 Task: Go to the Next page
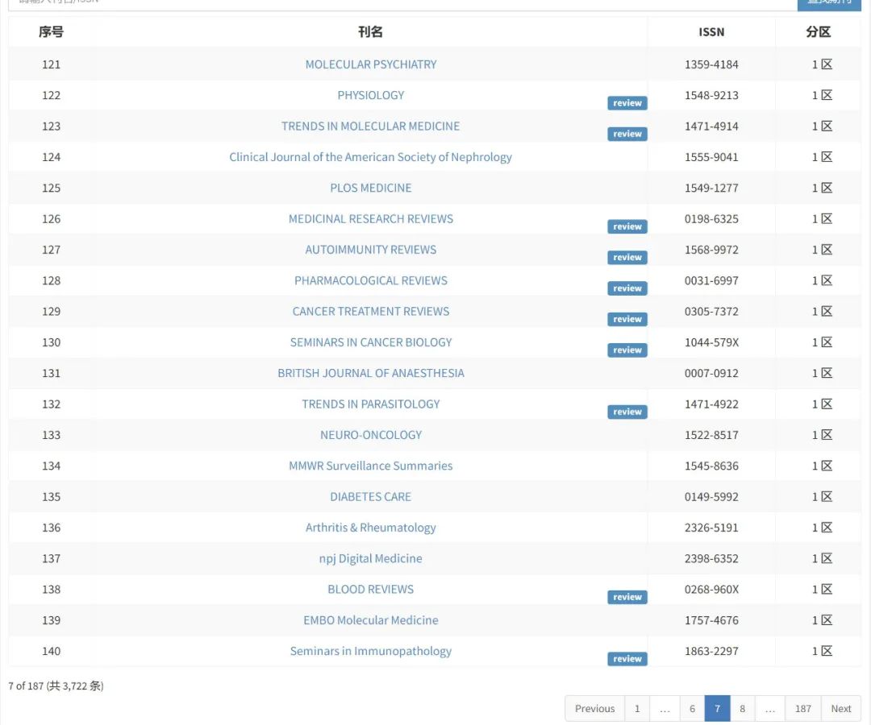pos(840,709)
